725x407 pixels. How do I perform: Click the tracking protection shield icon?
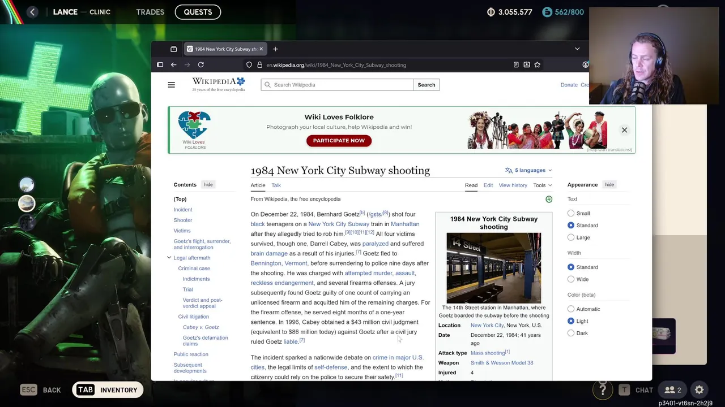pos(249,65)
